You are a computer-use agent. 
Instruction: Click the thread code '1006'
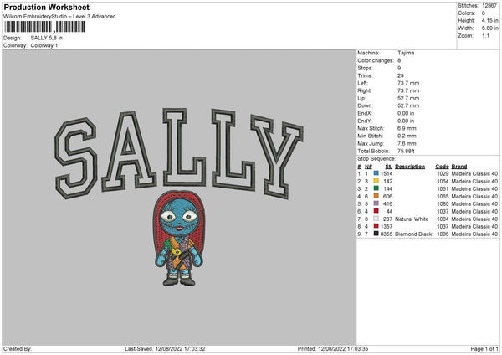coord(443,234)
